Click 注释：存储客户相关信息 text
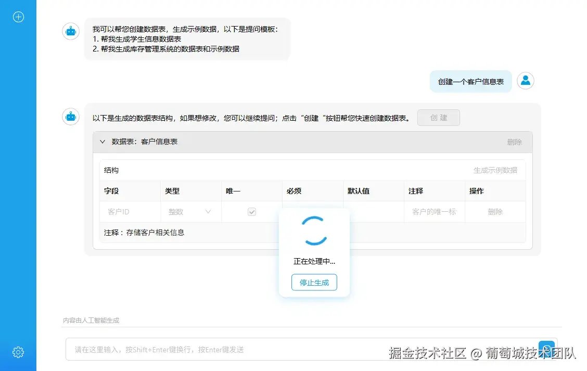 point(144,233)
